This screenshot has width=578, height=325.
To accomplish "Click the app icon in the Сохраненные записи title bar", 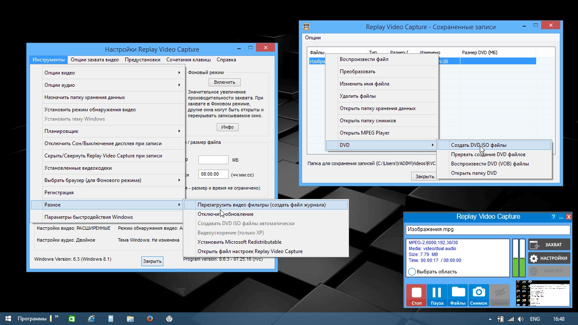I will click(307, 27).
